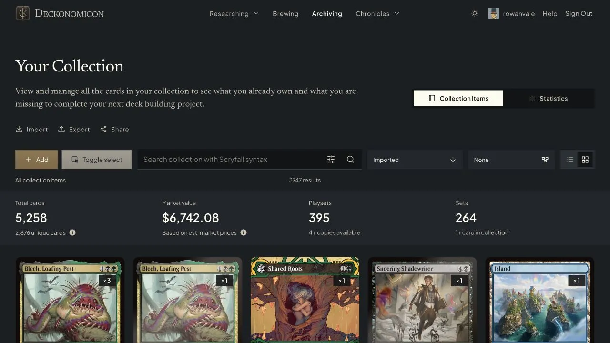Switch to list view

(570, 160)
